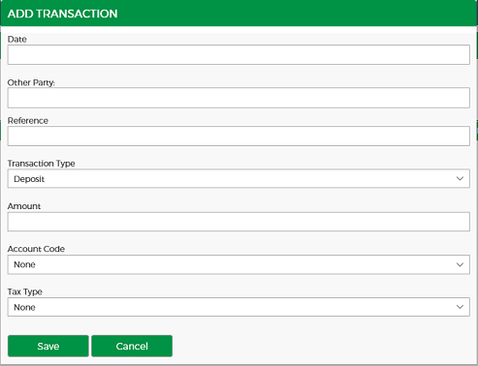Click the Account Code chevron arrow
This screenshot has width=478, height=366.
pos(460,264)
